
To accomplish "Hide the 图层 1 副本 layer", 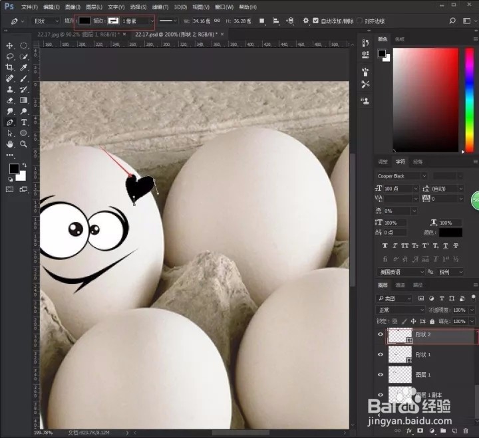I will click(x=381, y=395).
